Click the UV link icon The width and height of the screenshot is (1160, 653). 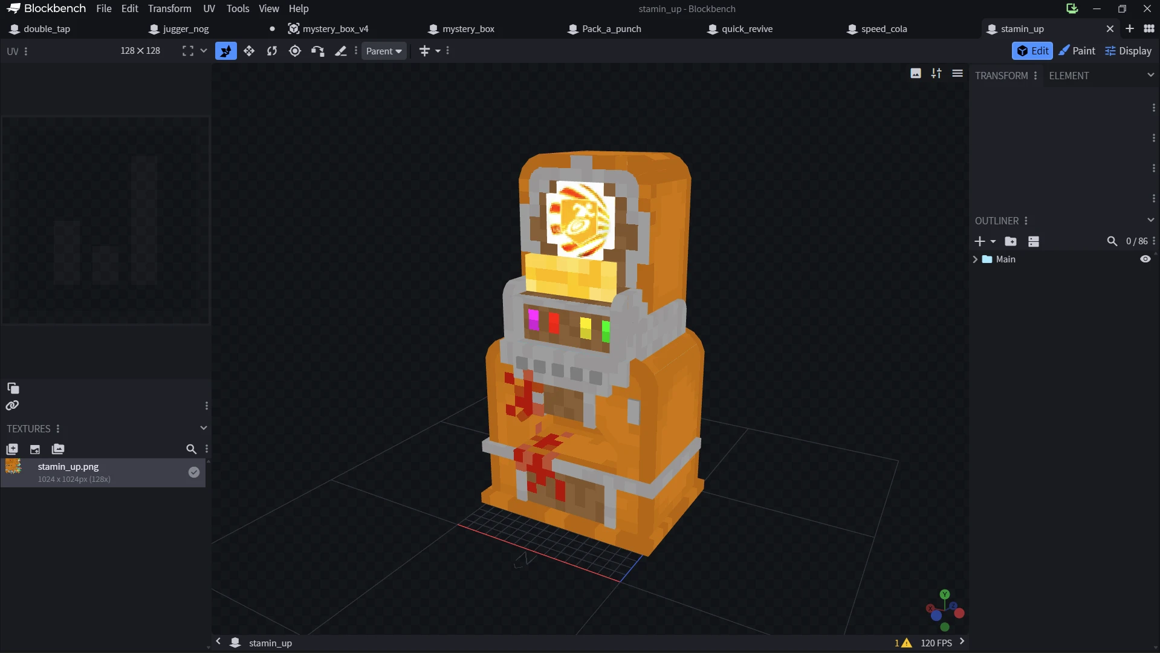tap(12, 406)
